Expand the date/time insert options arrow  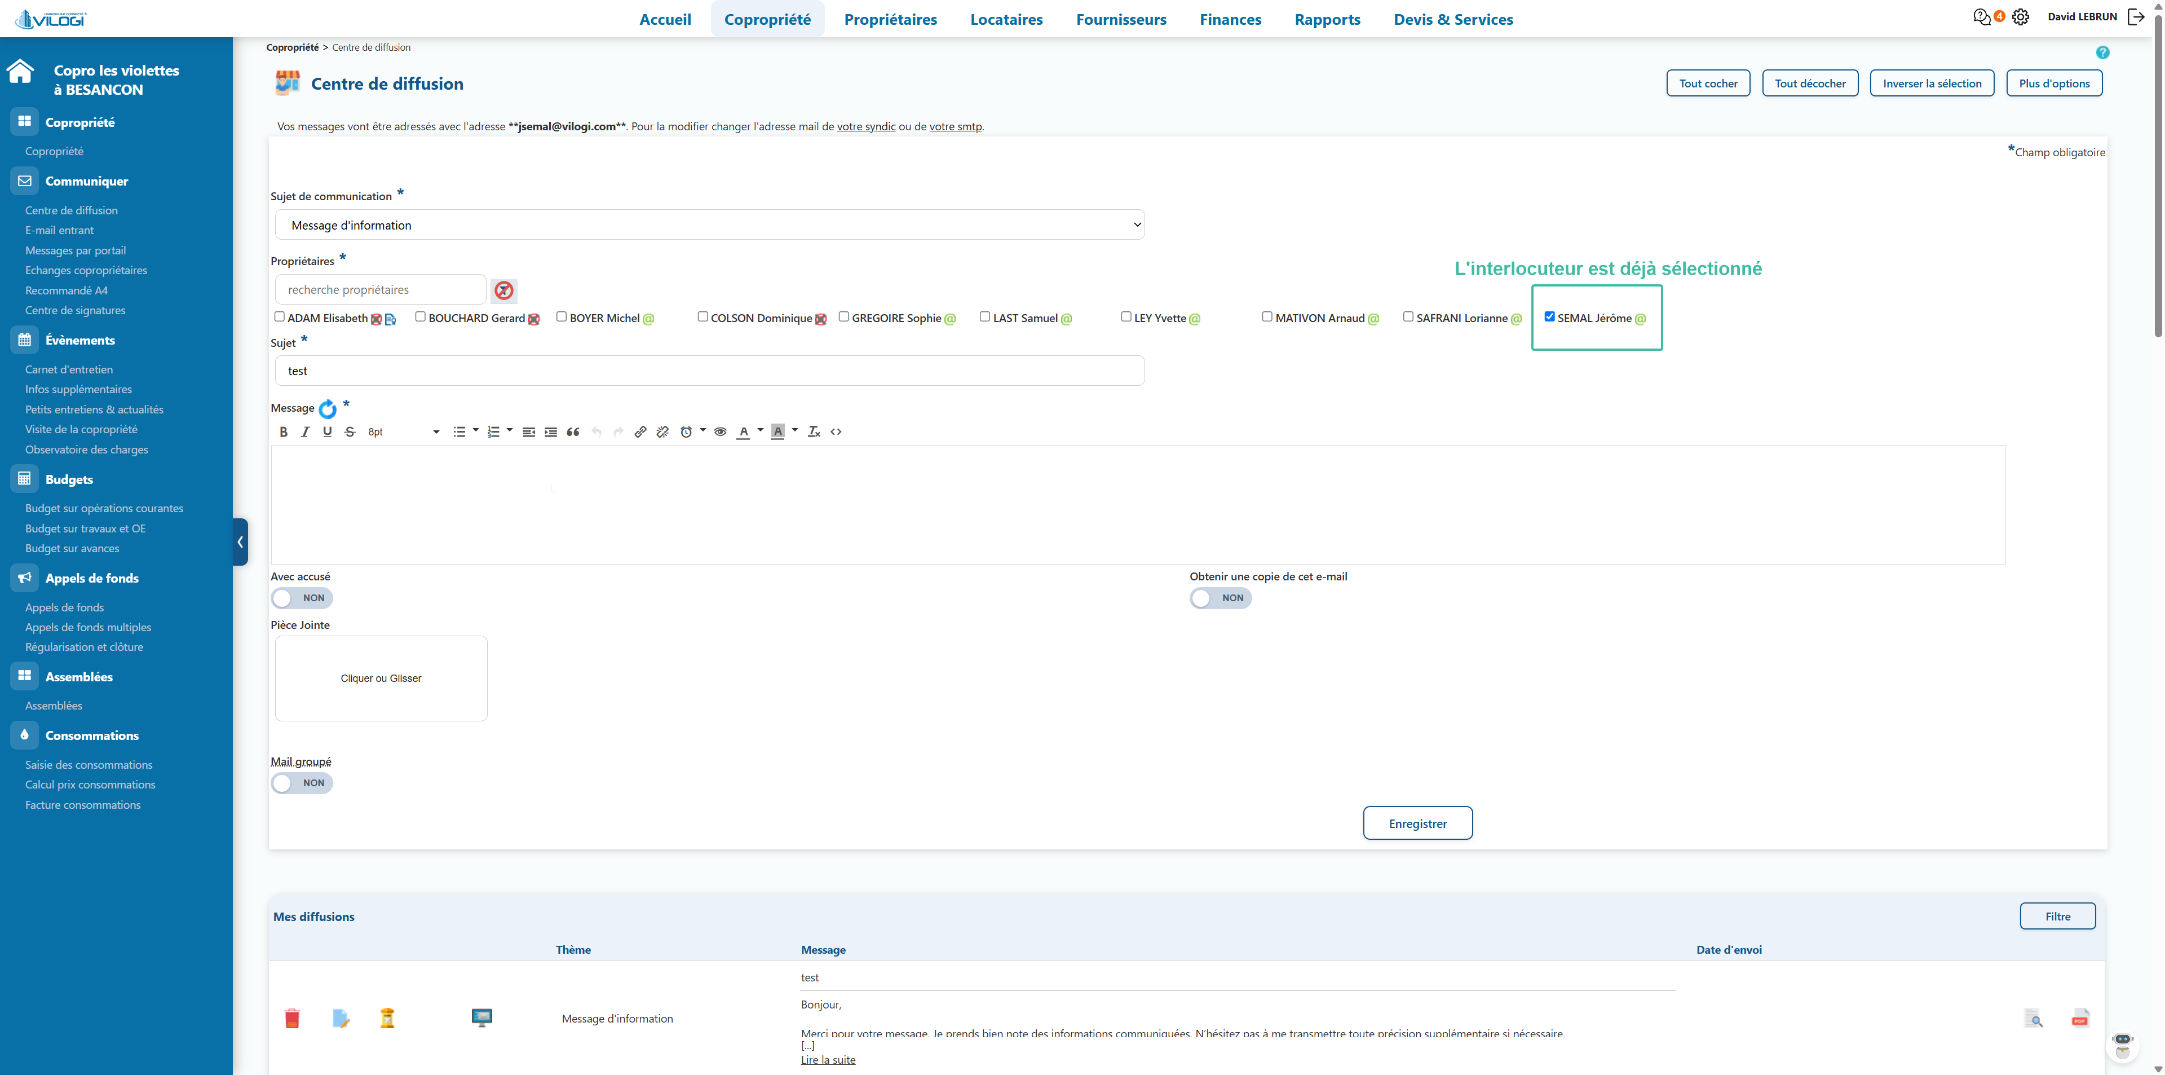point(702,430)
